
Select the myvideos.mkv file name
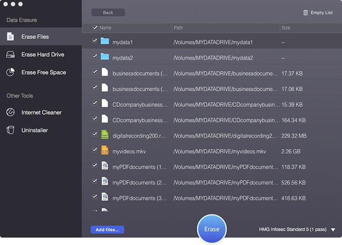(x=129, y=152)
